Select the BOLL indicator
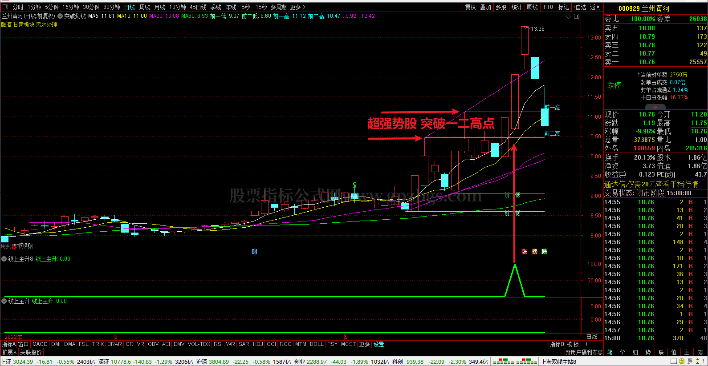 pyautogui.click(x=317, y=344)
